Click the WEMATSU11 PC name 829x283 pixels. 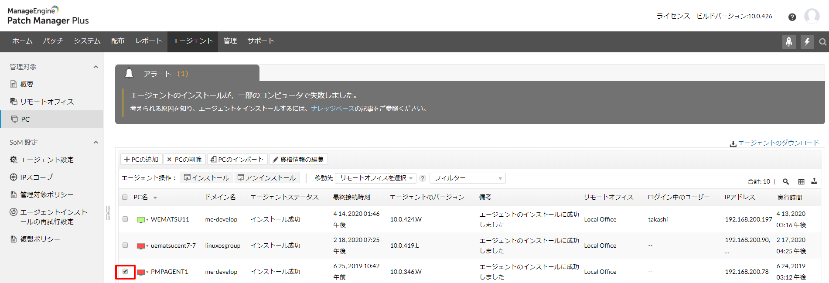(x=170, y=219)
